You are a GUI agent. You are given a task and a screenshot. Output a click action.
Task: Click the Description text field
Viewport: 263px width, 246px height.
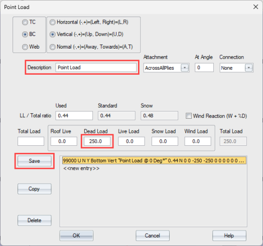click(x=96, y=68)
